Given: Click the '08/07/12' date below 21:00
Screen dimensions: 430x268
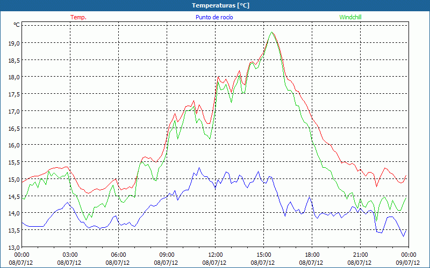Looking at the screenshot, I should (360, 263).
